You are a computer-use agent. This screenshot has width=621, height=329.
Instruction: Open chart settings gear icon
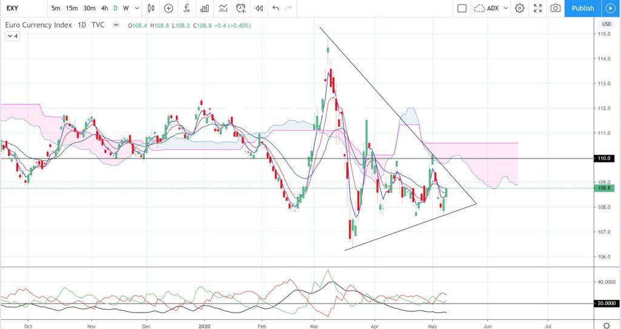click(520, 8)
